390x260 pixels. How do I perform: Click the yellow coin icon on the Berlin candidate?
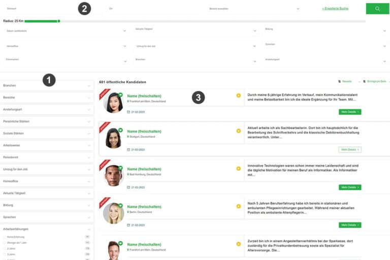coord(238,206)
